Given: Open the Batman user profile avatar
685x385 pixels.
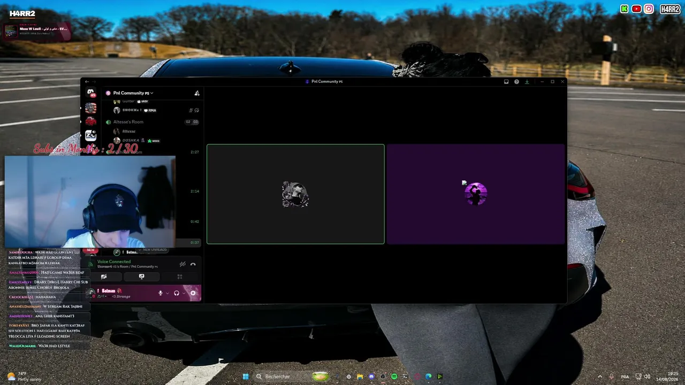Looking at the screenshot, I should 91,292.
